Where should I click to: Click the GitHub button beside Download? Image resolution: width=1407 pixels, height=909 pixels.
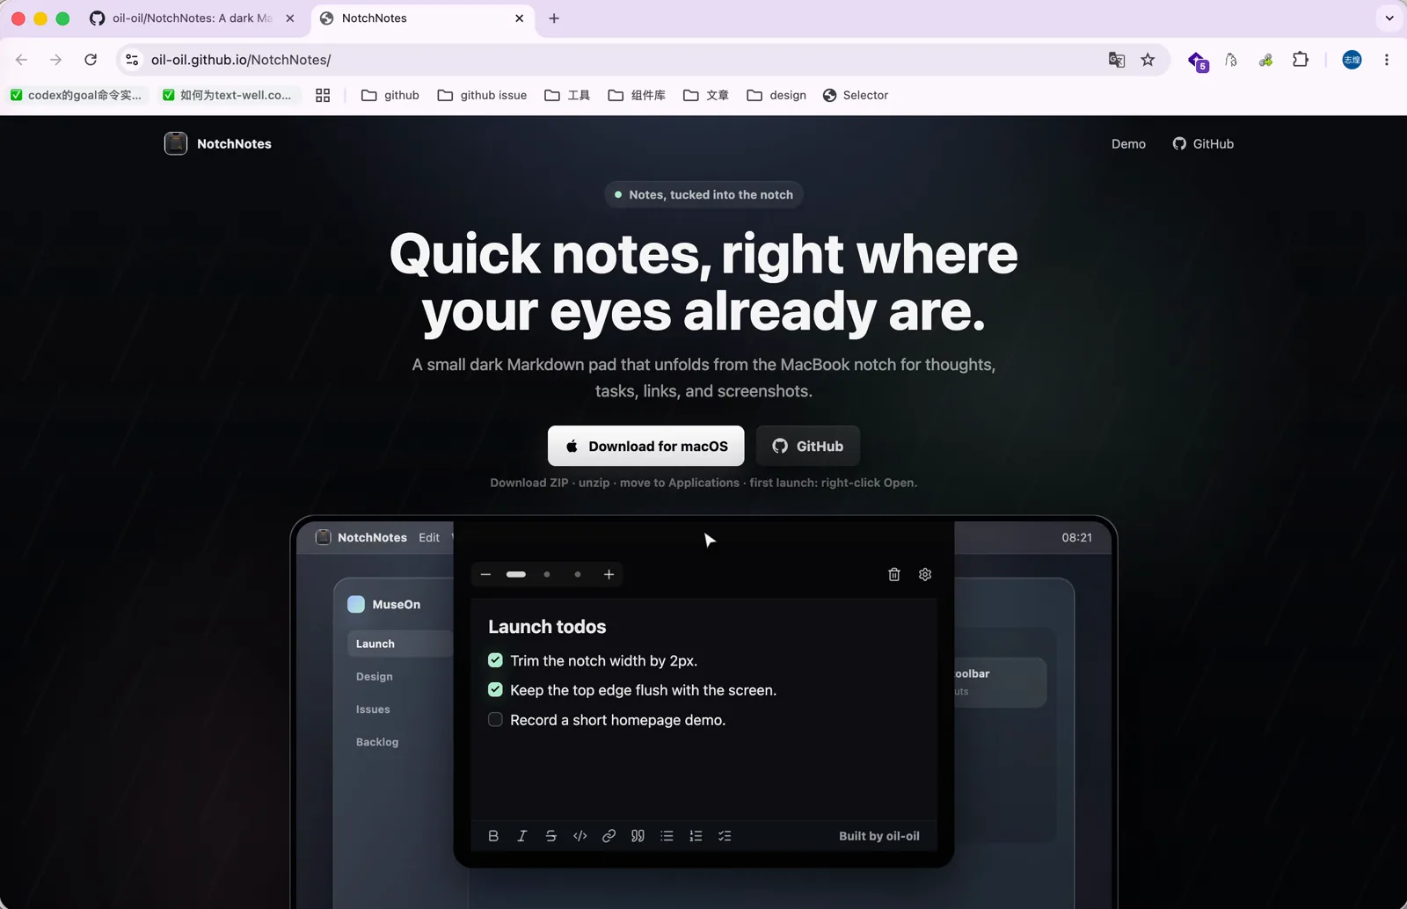pyautogui.click(x=808, y=446)
